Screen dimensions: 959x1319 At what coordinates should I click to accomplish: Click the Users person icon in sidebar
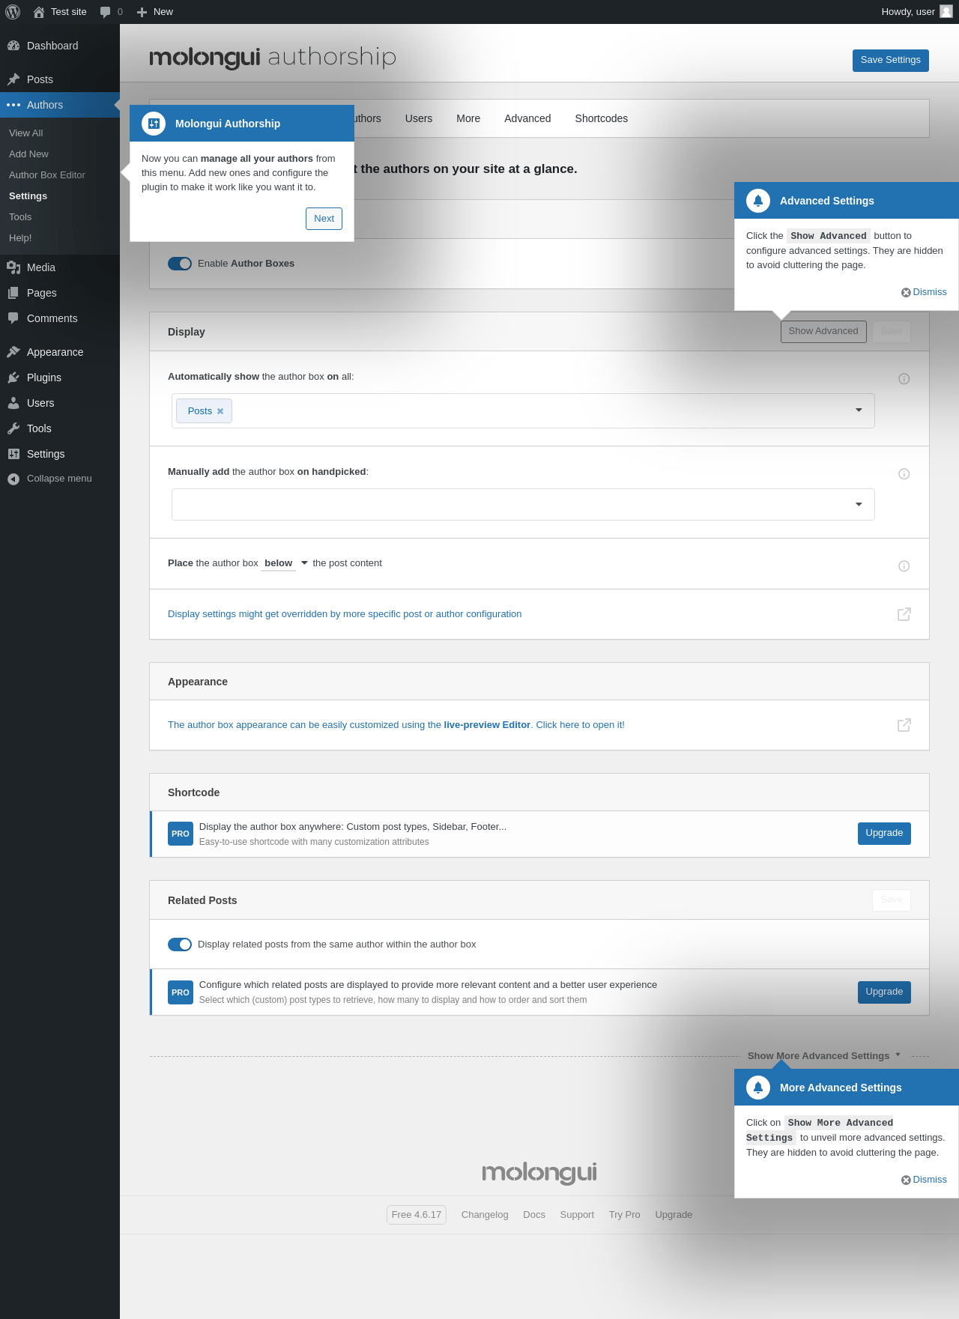(x=13, y=403)
